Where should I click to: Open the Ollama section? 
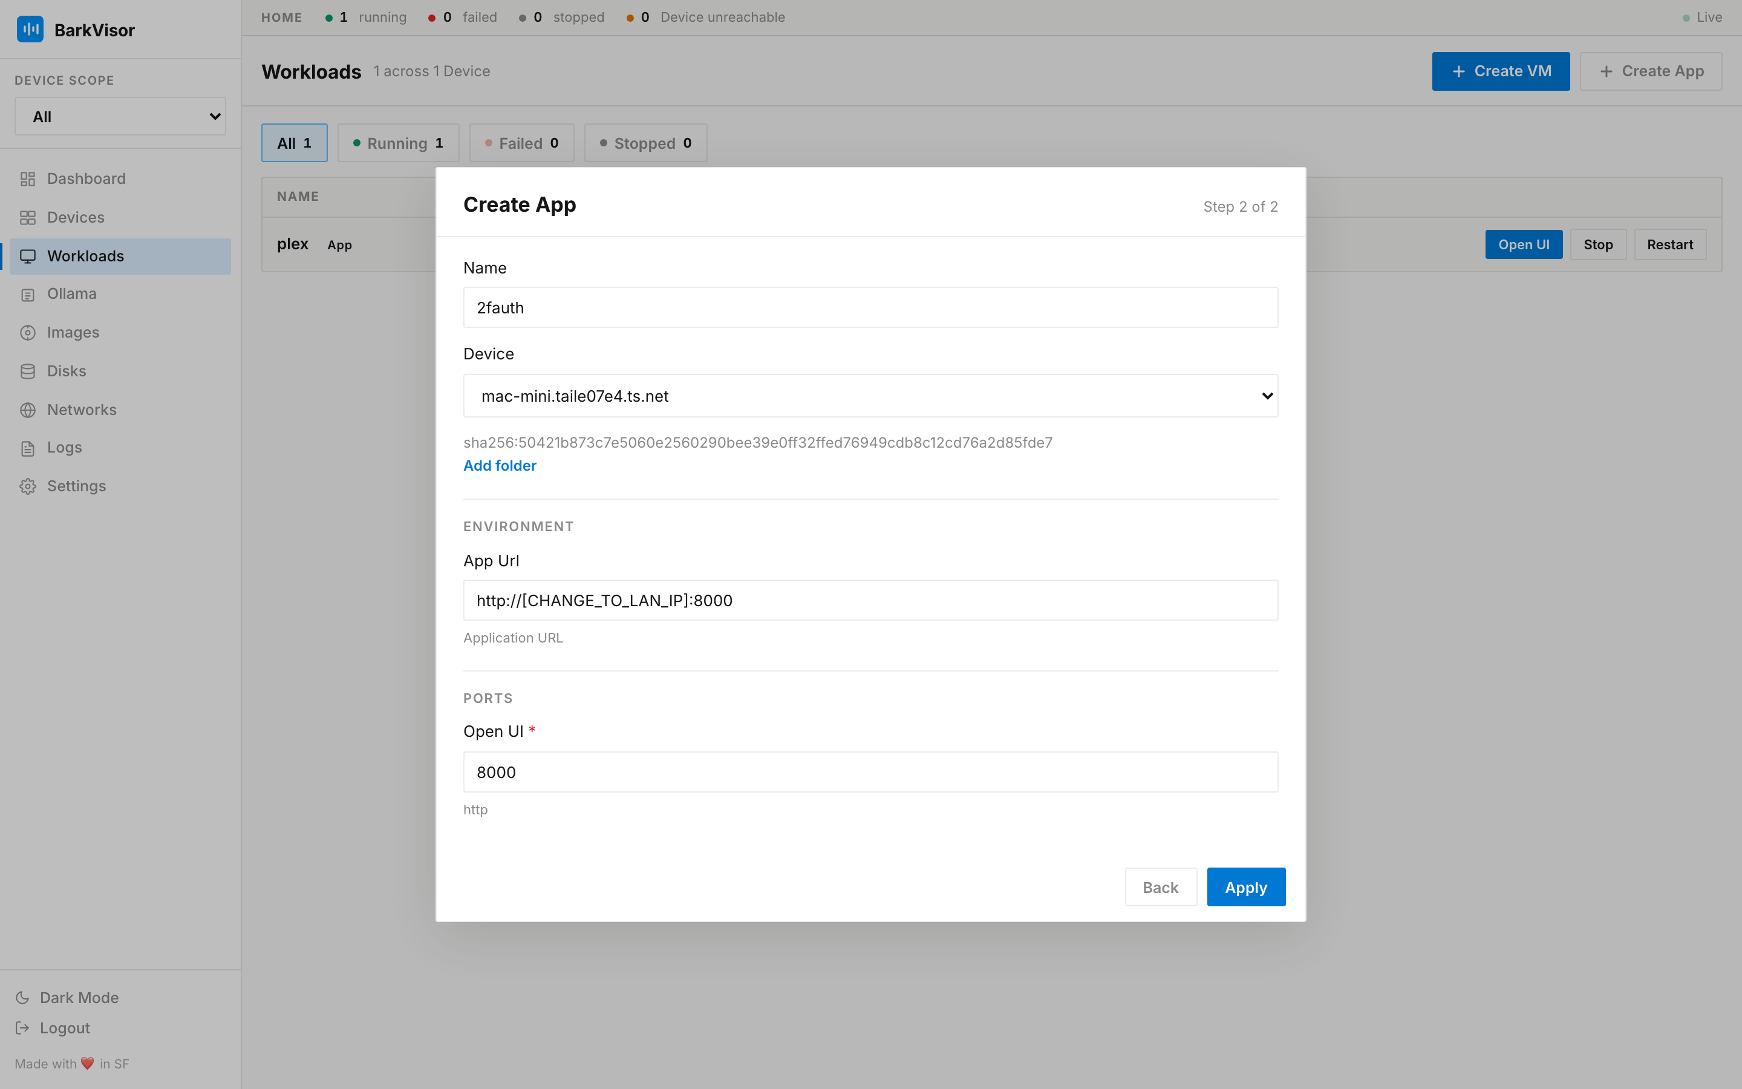click(x=120, y=295)
